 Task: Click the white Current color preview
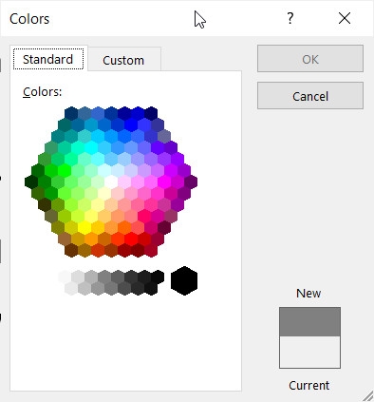[x=309, y=352]
